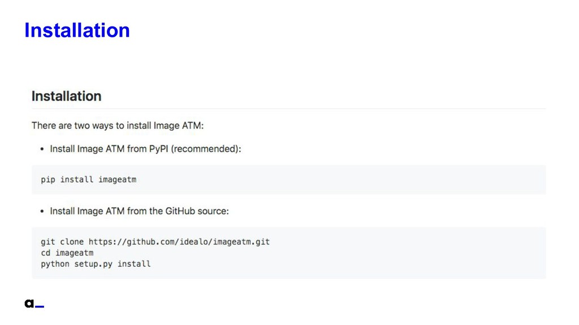579x325 pixels.
Task: Click the bullet dot before the GitHub source line
Action: (x=42, y=211)
